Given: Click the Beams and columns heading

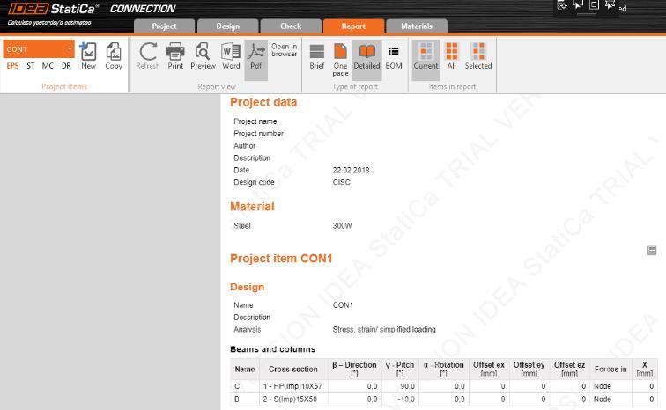Looking at the screenshot, I should (x=273, y=349).
